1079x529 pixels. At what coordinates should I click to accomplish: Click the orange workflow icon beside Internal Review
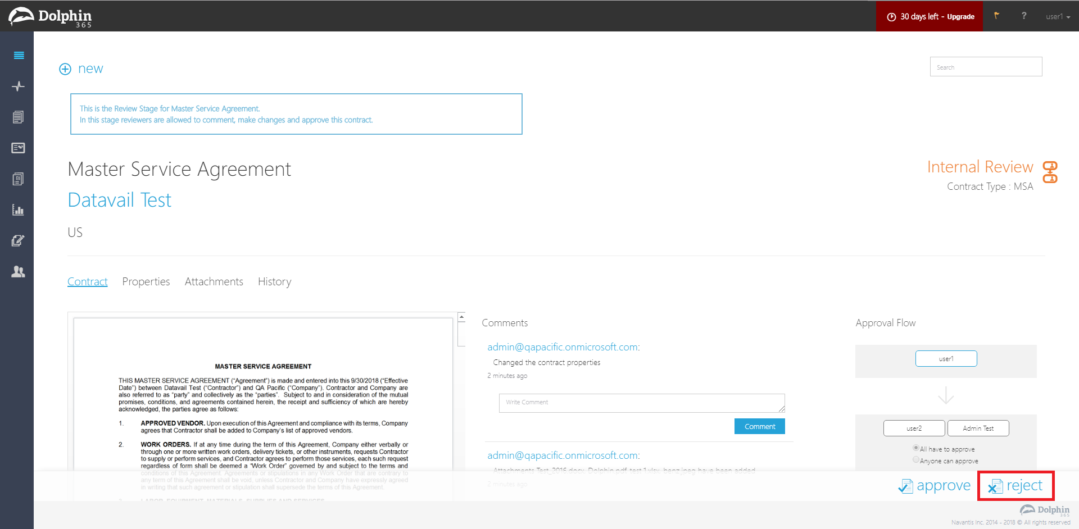coord(1050,172)
